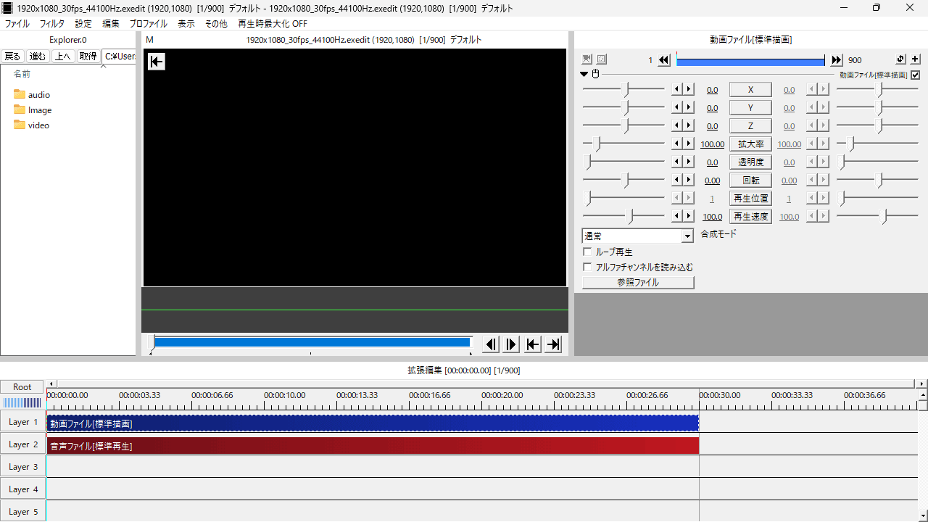
Task: Jump to the first frame with the preview's bottom start button
Action: pyautogui.click(x=532, y=344)
